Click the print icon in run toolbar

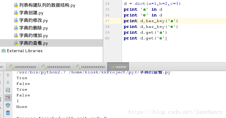pyautogui.click(x=8, y=105)
